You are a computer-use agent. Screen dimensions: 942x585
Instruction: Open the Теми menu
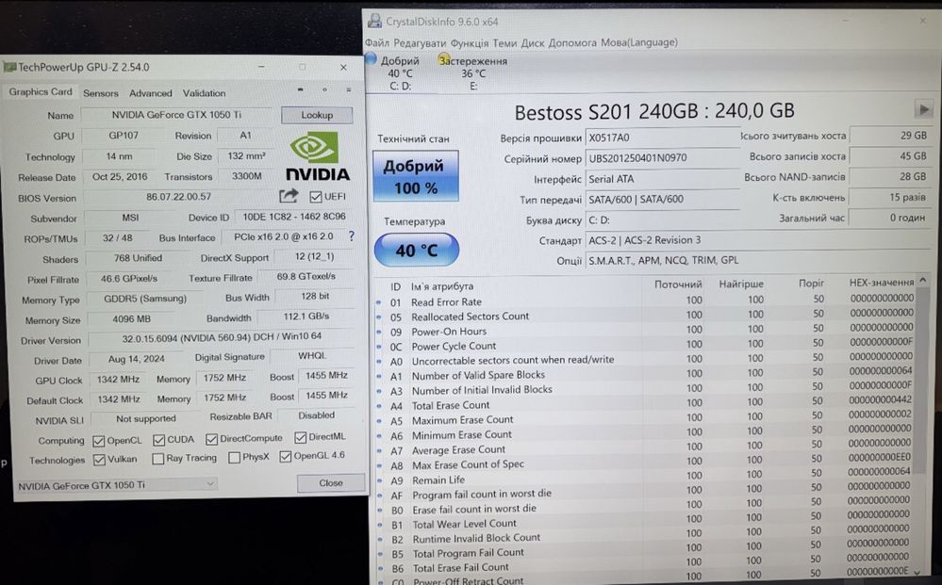504,42
